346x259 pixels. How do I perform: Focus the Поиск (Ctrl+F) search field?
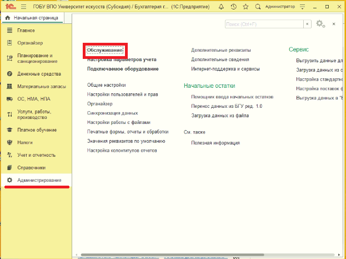tap(264, 24)
